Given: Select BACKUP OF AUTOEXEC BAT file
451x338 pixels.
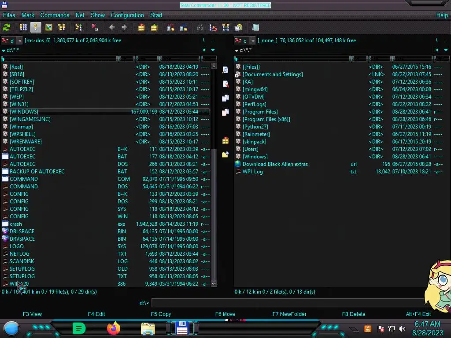Looking at the screenshot, I should tap(106, 172).
